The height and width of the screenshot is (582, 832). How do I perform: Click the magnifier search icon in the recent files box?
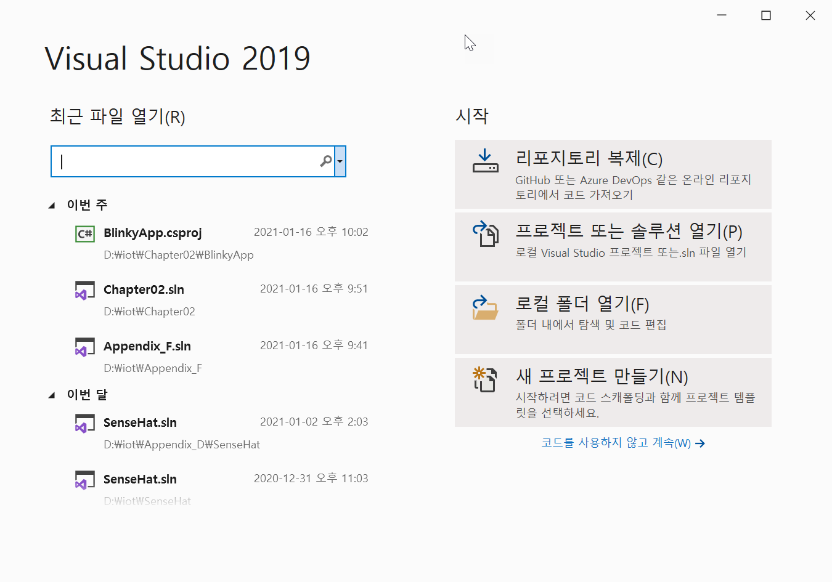tap(326, 161)
